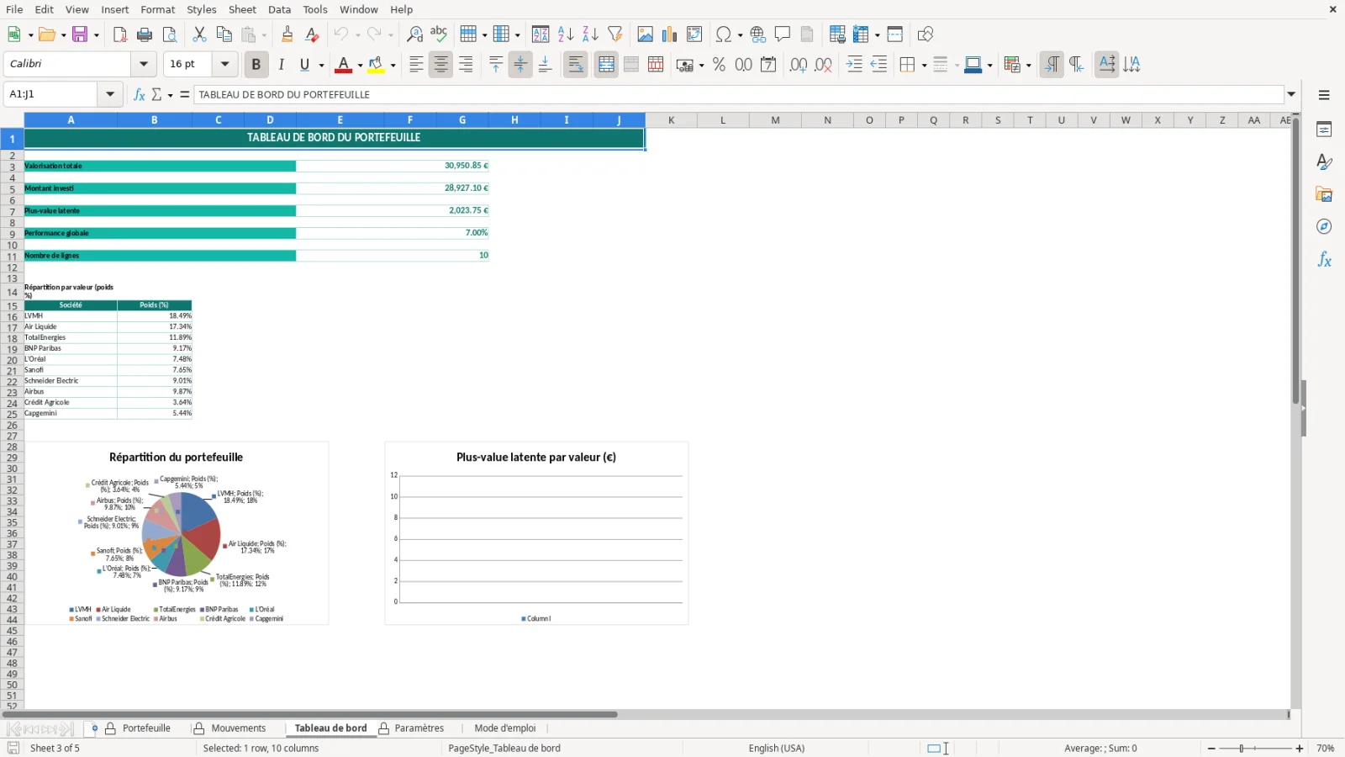The width and height of the screenshot is (1345, 757).
Task: Toggle print preview
Action: click(170, 34)
